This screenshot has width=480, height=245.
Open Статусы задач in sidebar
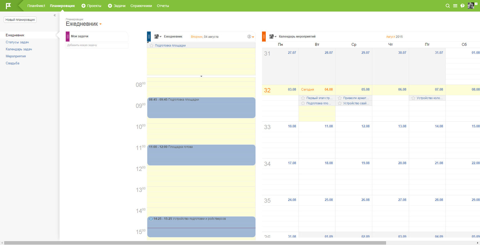tap(17, 42)
